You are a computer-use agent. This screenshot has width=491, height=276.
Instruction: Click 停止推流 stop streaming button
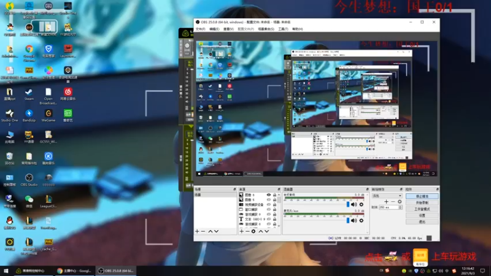(x=422, y=196)
